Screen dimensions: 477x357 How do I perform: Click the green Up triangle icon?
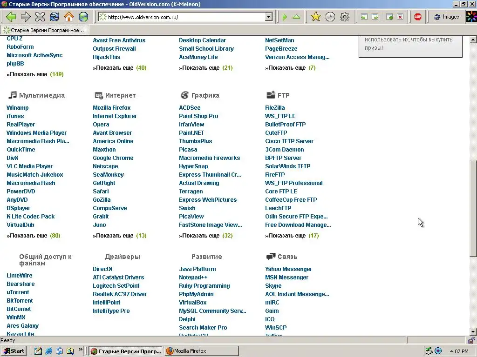(x=296, y=17)
